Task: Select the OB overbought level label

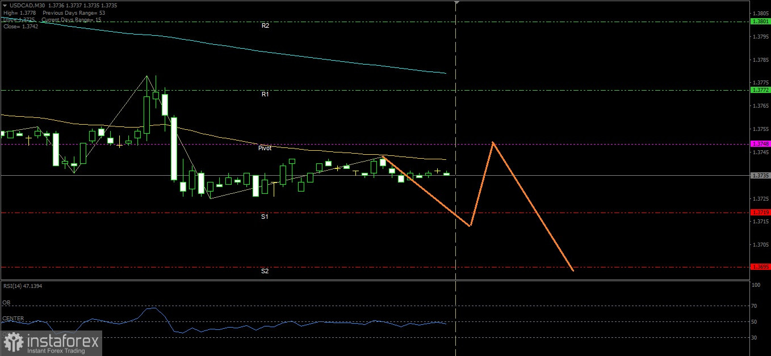Action: (x=6, y=303)
